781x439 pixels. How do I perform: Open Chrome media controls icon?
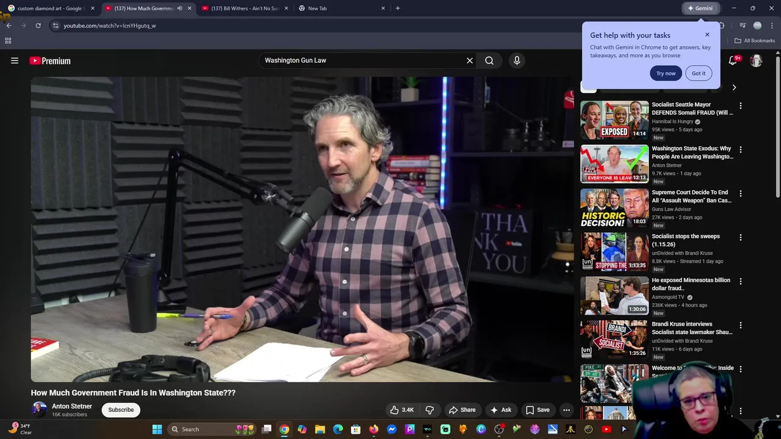743,26
